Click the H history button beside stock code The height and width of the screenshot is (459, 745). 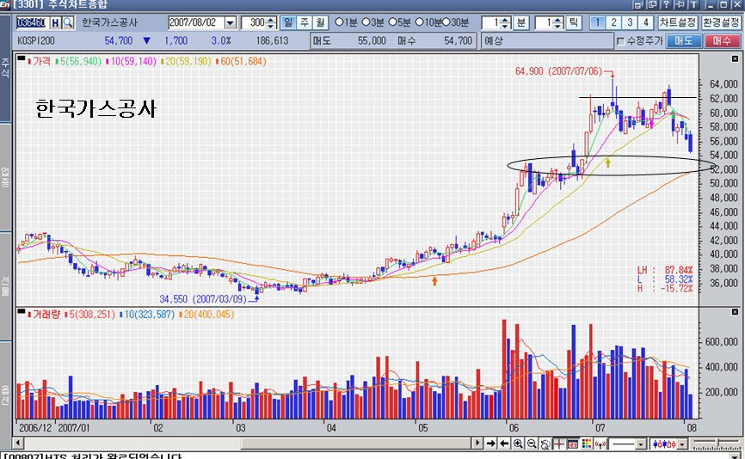(56, 22)
